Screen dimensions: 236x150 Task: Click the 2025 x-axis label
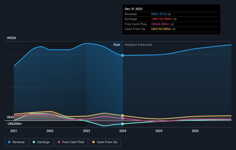pos(159,131)
